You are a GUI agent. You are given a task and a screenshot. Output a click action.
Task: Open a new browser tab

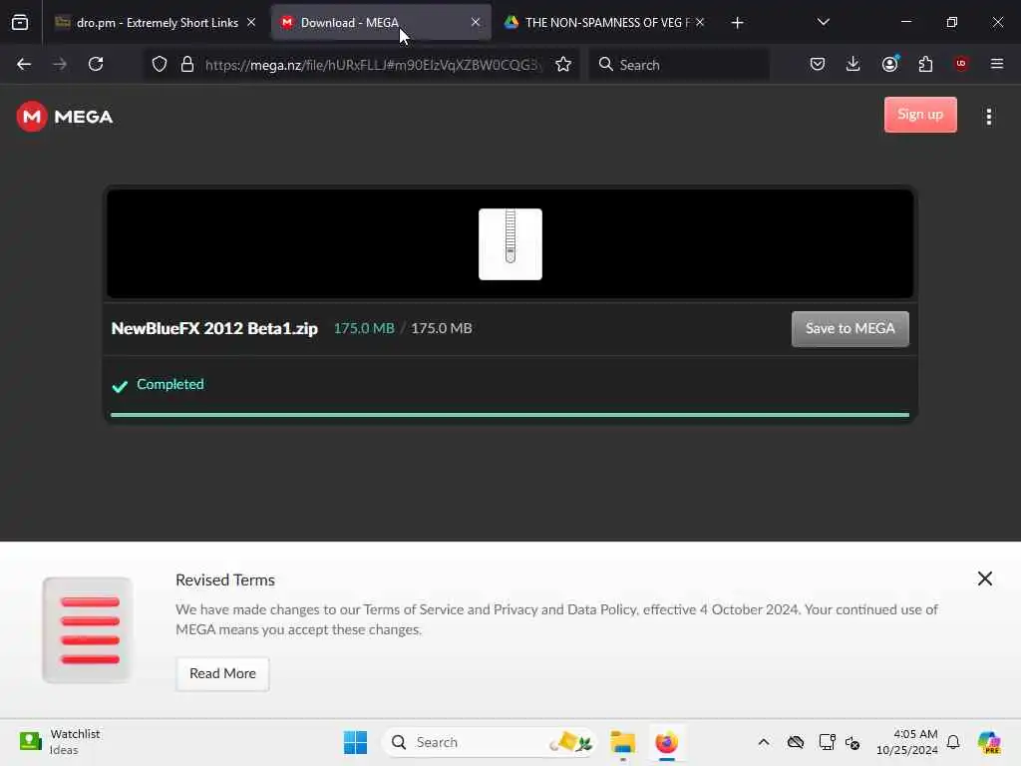click(x=737, y=23)
